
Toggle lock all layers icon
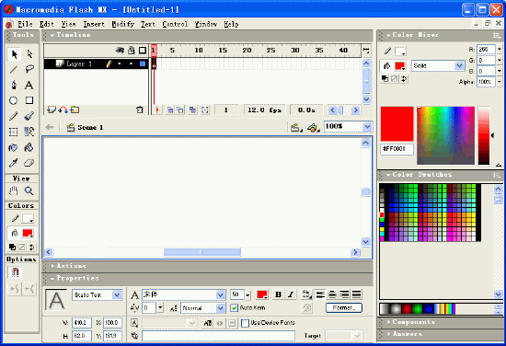tap(131, 50)
